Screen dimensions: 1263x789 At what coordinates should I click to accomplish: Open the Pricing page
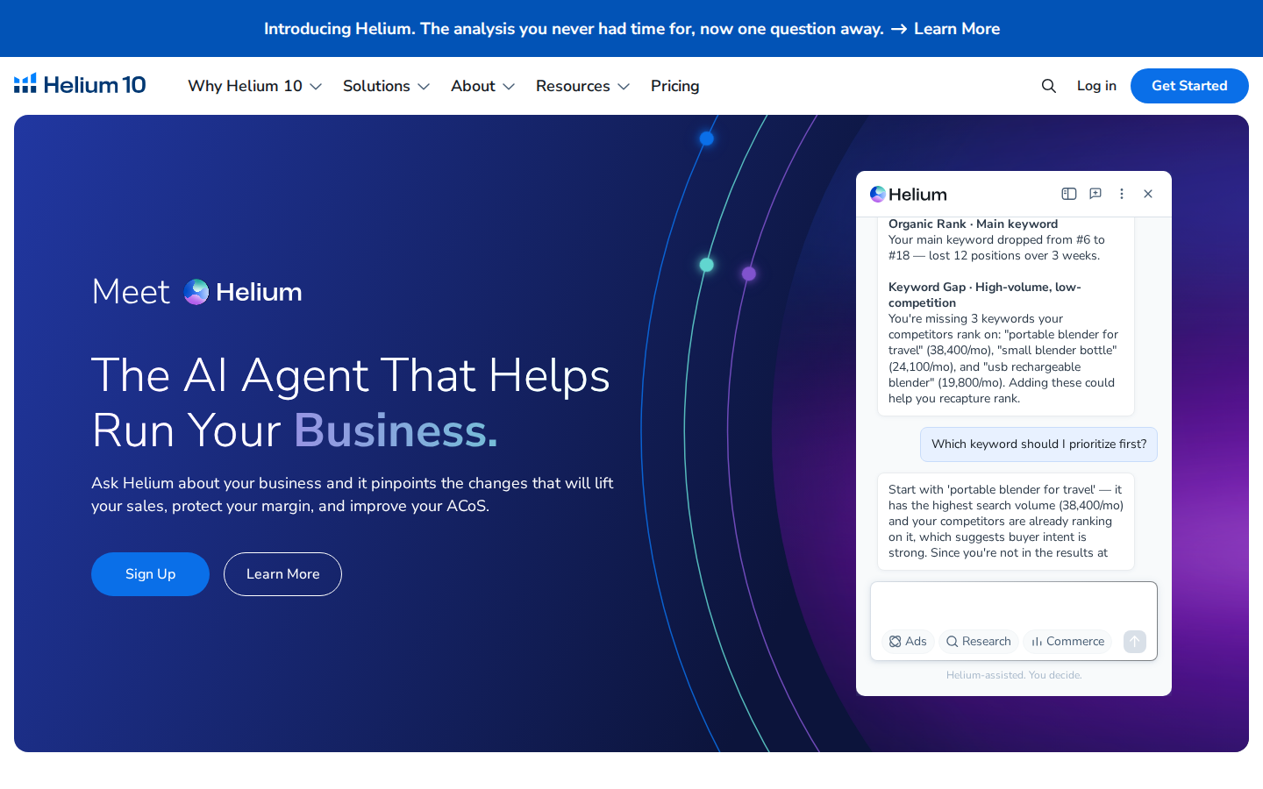[674, 86]
